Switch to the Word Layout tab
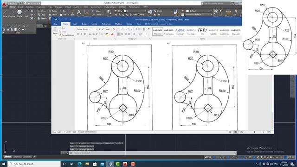This screenshot has height=167, width=297. pos(94,24)
